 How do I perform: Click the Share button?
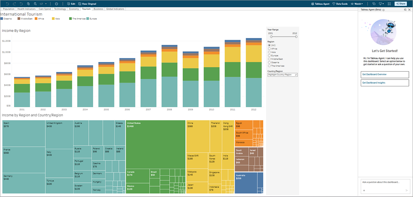tap(400, 3)
